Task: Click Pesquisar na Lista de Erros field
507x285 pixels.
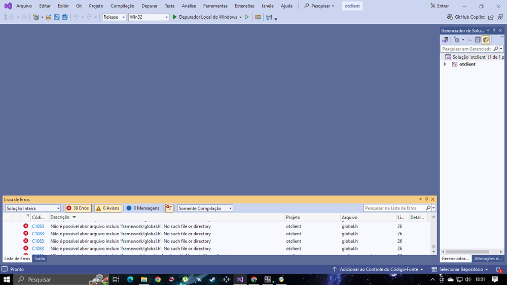Action: coord(395,208)
